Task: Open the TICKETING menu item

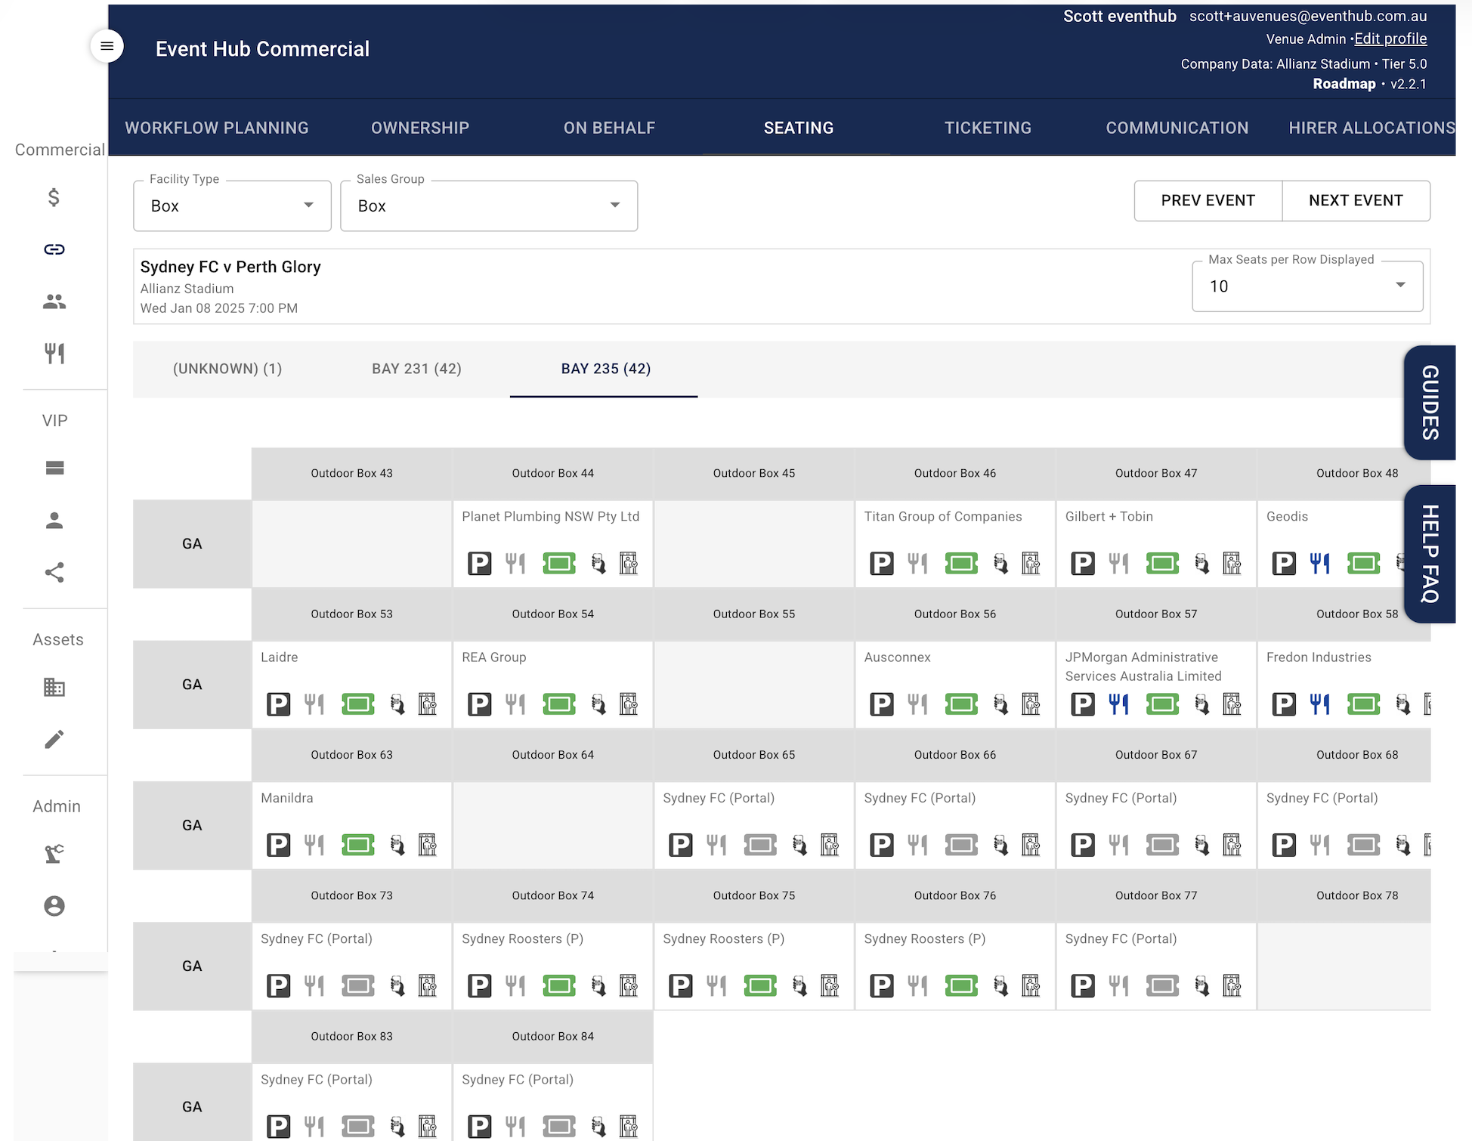Action: (x=987, y=128)
